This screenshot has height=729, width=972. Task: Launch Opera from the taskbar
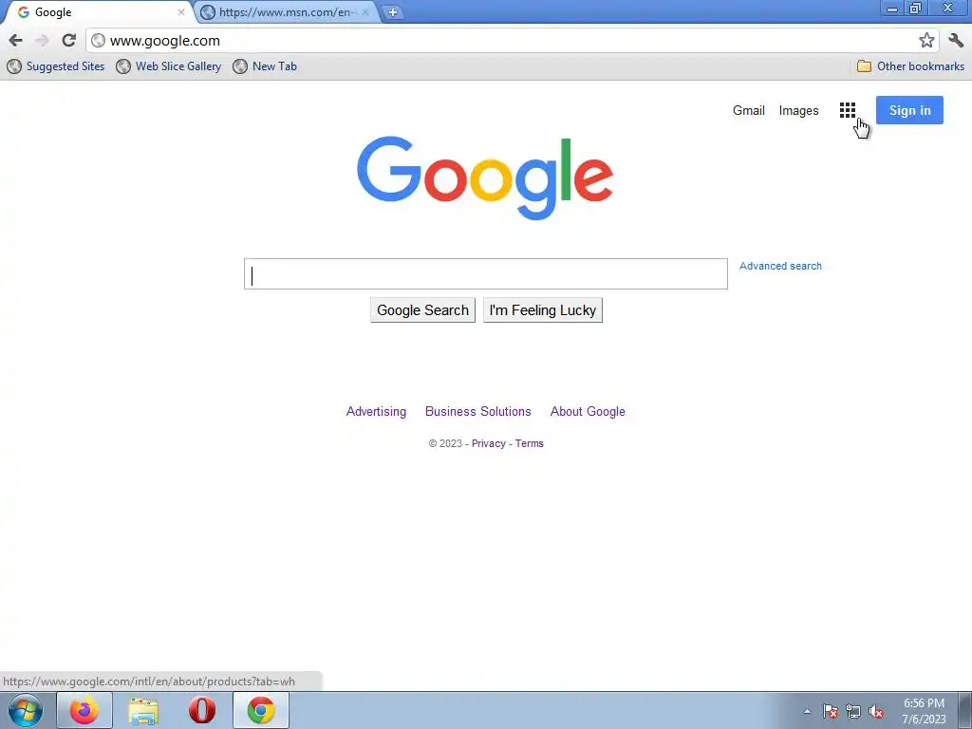point(202,710)
